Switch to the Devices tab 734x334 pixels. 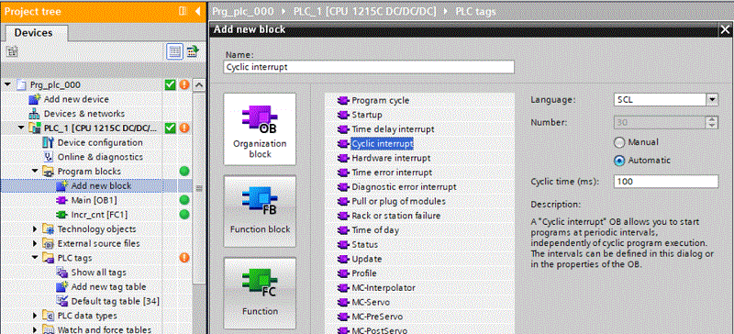pyautogui.click(x=34, y=33)
